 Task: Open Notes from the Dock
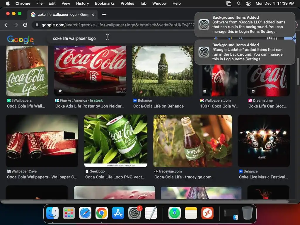click(191, 213)
